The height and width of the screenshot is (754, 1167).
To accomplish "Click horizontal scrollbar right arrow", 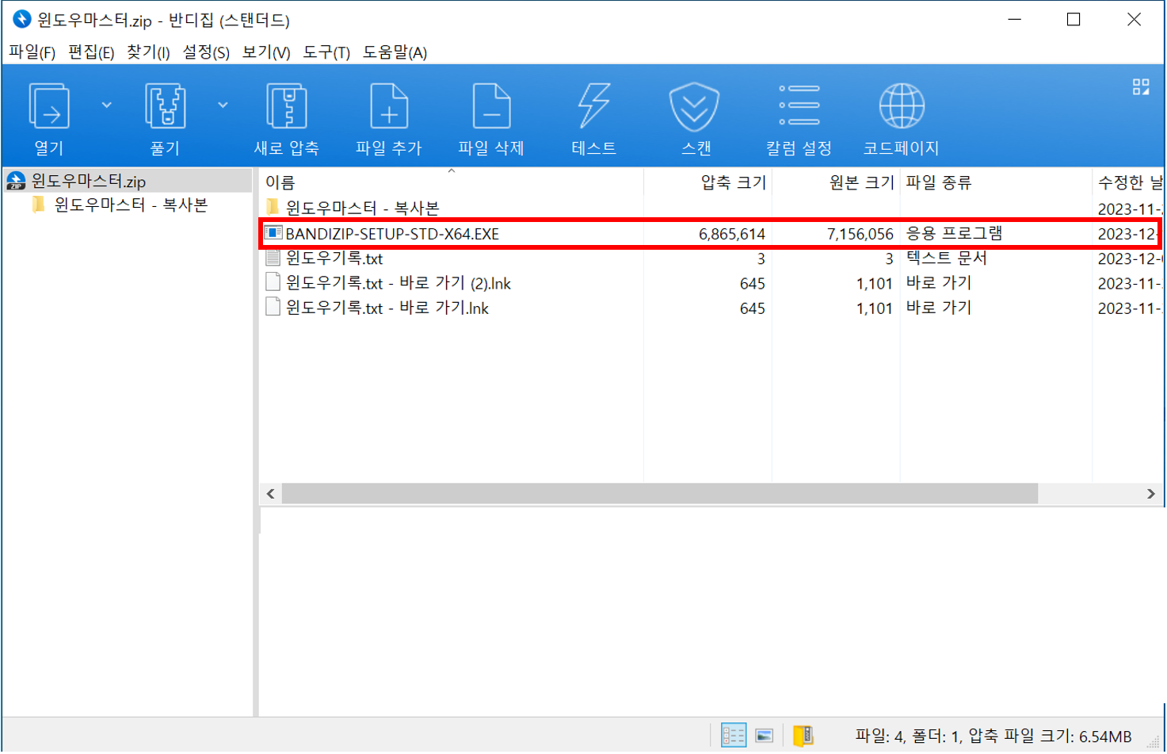I will [1151, 494].
